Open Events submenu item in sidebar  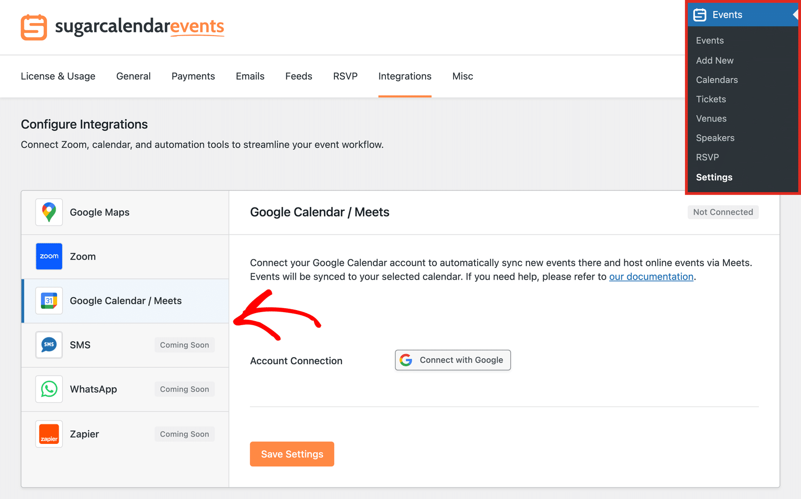point(710,41)
